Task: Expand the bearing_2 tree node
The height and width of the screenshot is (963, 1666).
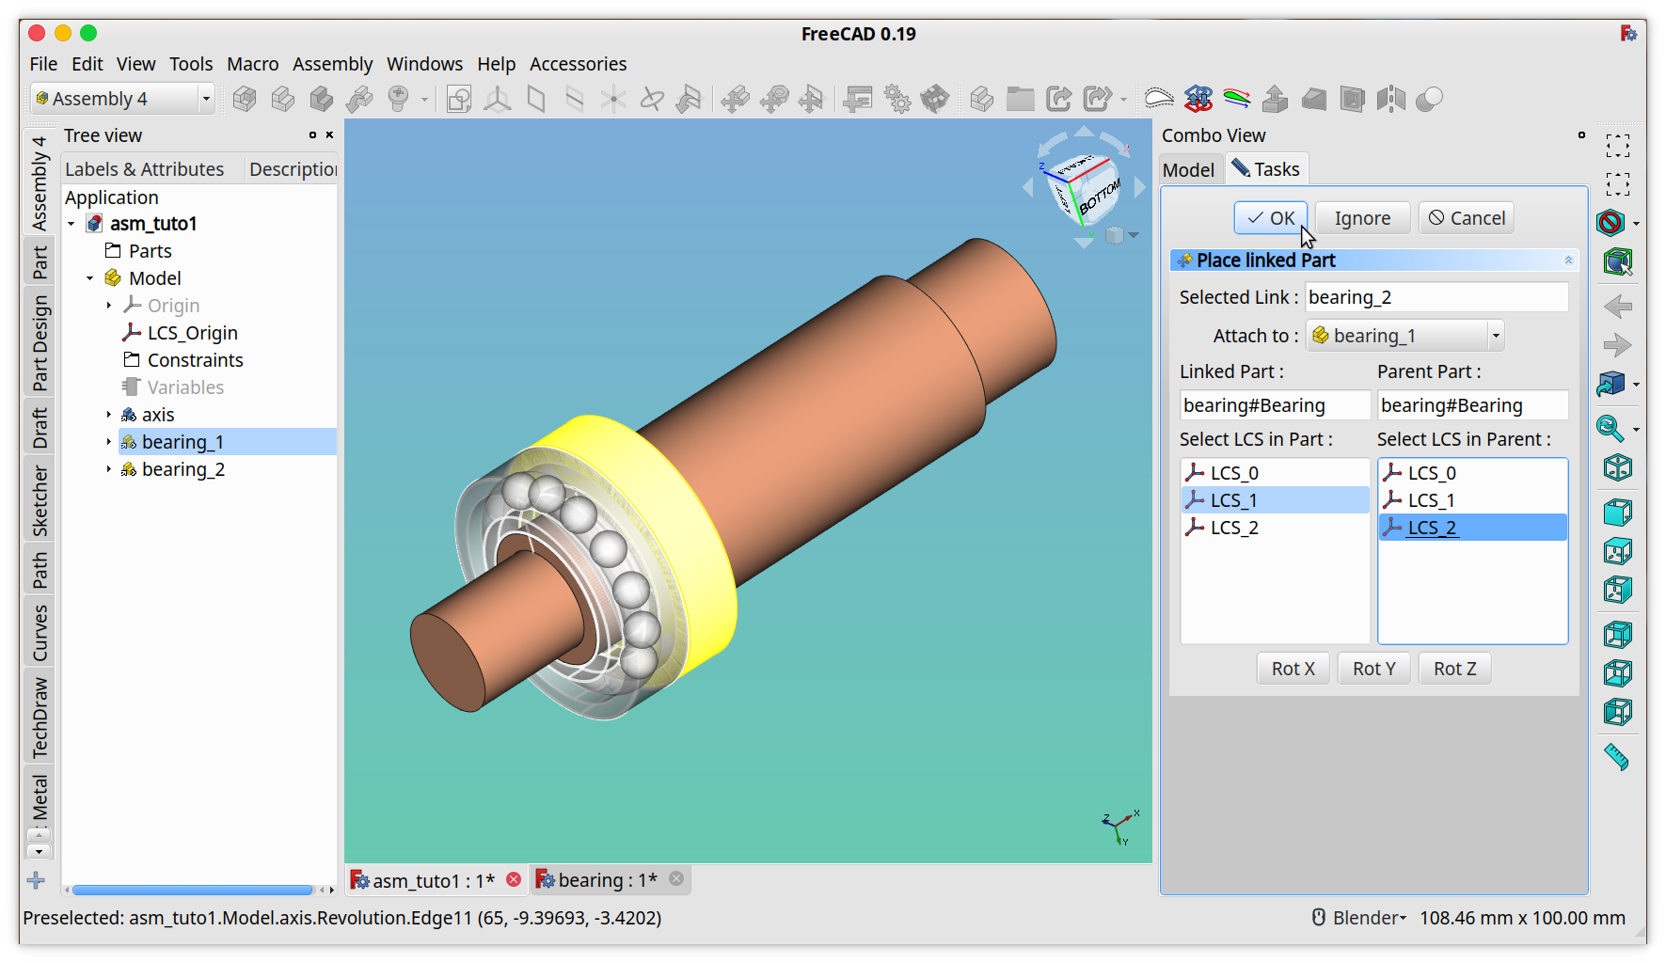Action: click(x=109, y=469)
